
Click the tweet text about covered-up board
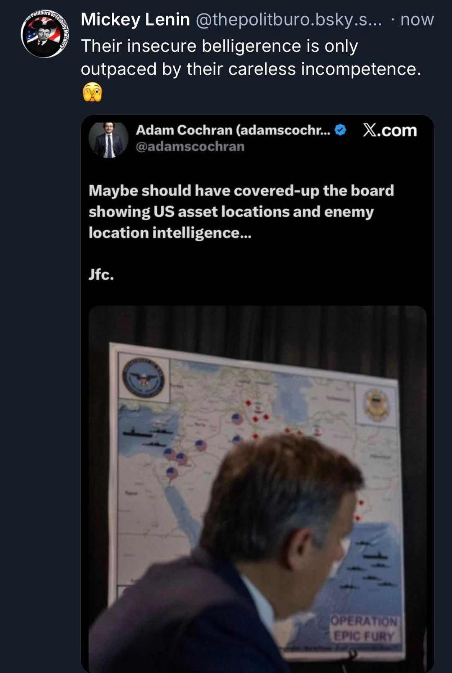[241, 212]
